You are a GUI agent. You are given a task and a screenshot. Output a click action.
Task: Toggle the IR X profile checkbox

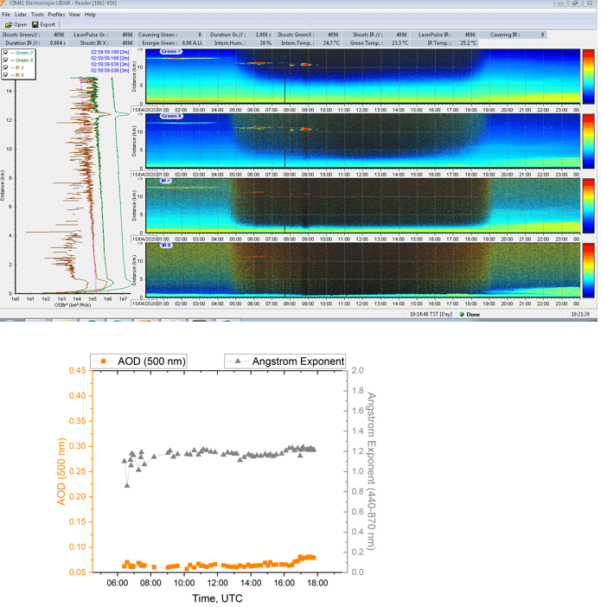coord(7,73)
